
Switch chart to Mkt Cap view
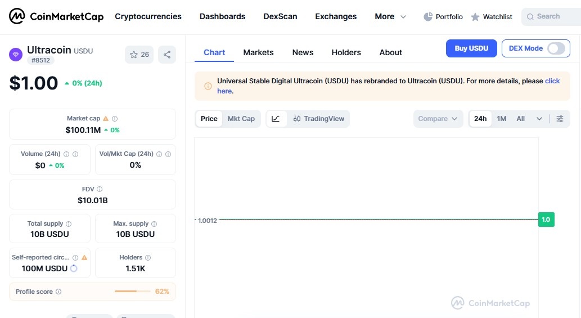click(241, 119)
